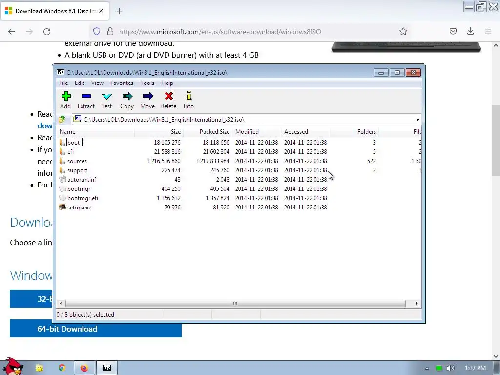Open the View menu in 7-Zip
The height and width of the screenshot is (375, 500).
pyautogui.click(x=97, y=83)
